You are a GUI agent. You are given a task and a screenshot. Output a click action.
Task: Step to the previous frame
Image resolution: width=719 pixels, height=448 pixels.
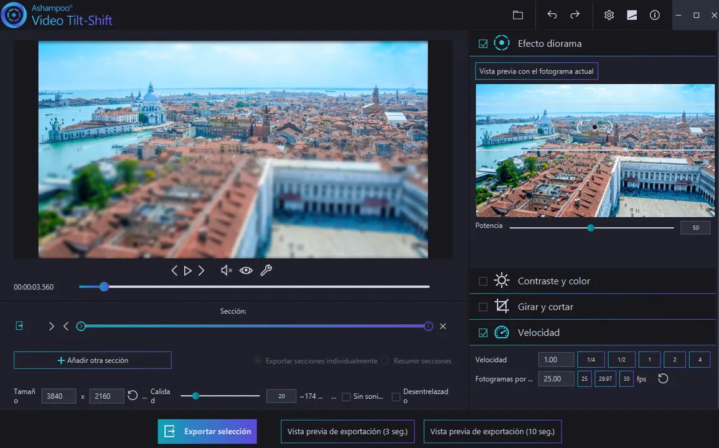click(x=174, y=271)
